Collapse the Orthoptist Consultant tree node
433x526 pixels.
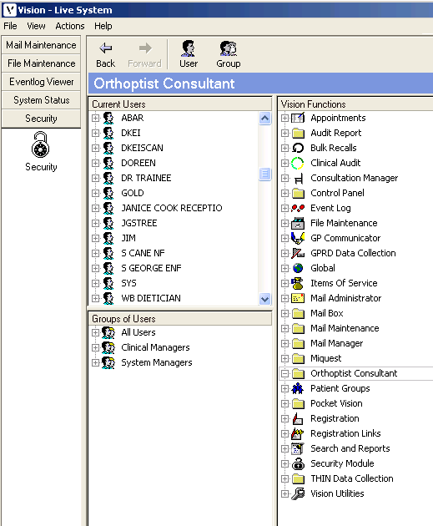(284, 373)
